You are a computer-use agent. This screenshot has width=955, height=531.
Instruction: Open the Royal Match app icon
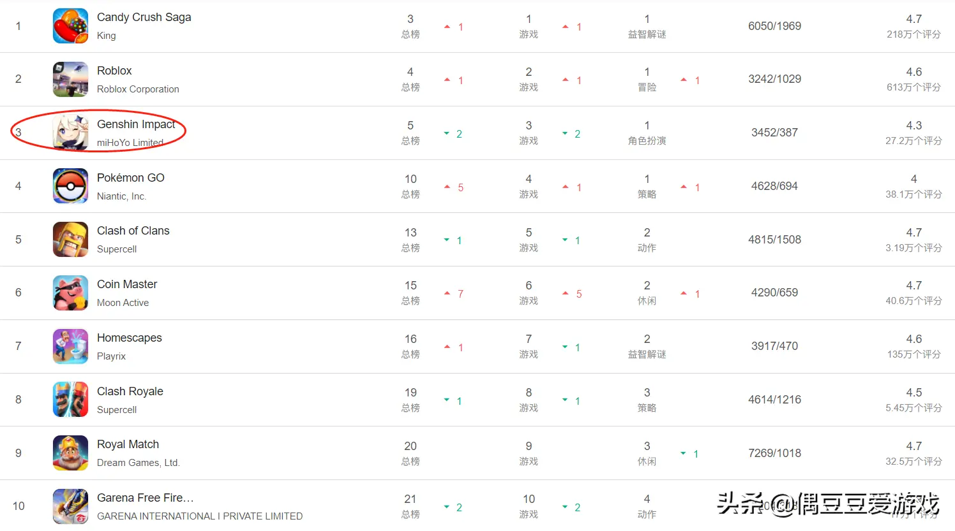[x=70, y=453]
